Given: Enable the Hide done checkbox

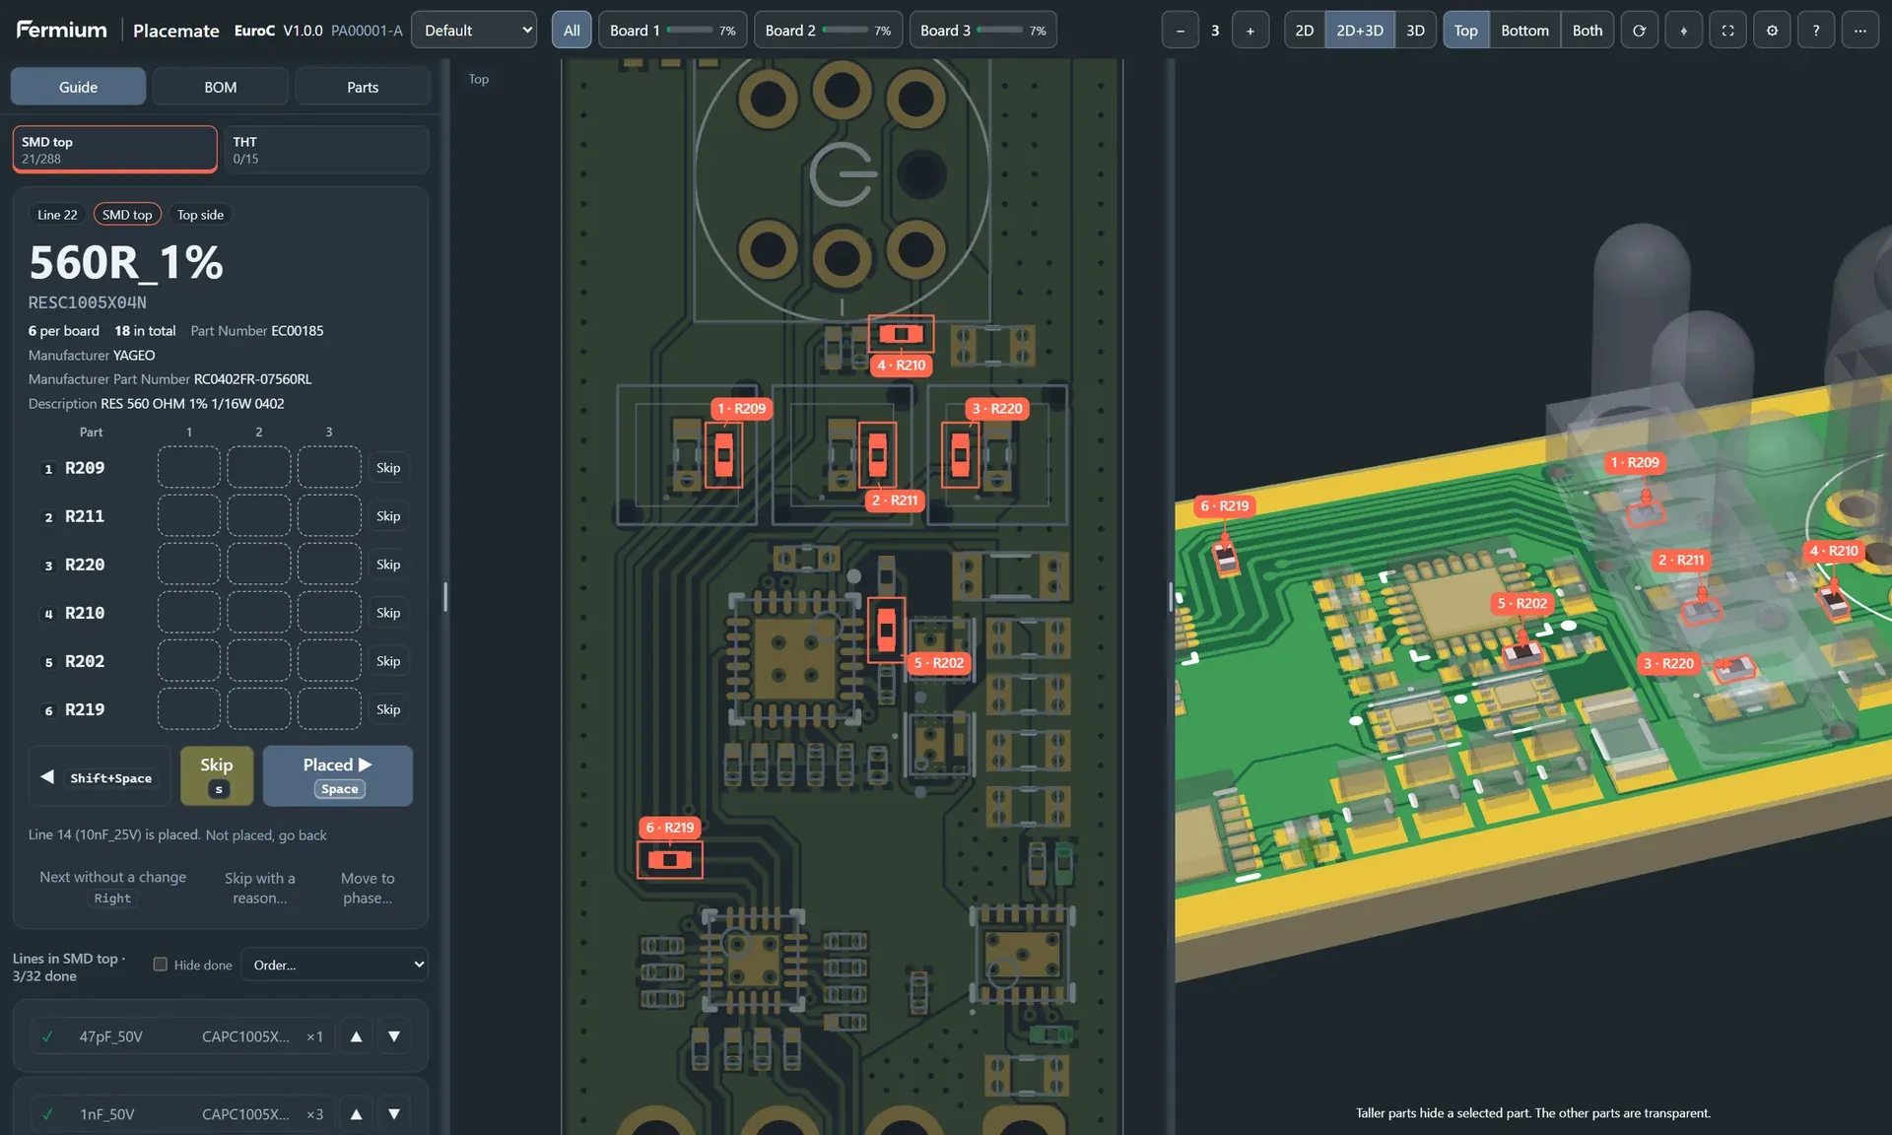Looking at the screenshot, I should click(x=161, y=965).
